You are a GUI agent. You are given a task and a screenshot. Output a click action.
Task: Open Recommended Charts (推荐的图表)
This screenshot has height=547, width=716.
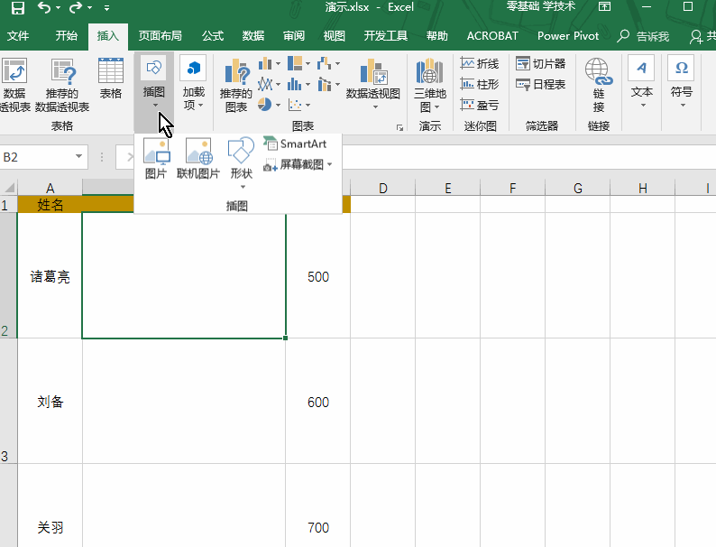click(235, 86)
